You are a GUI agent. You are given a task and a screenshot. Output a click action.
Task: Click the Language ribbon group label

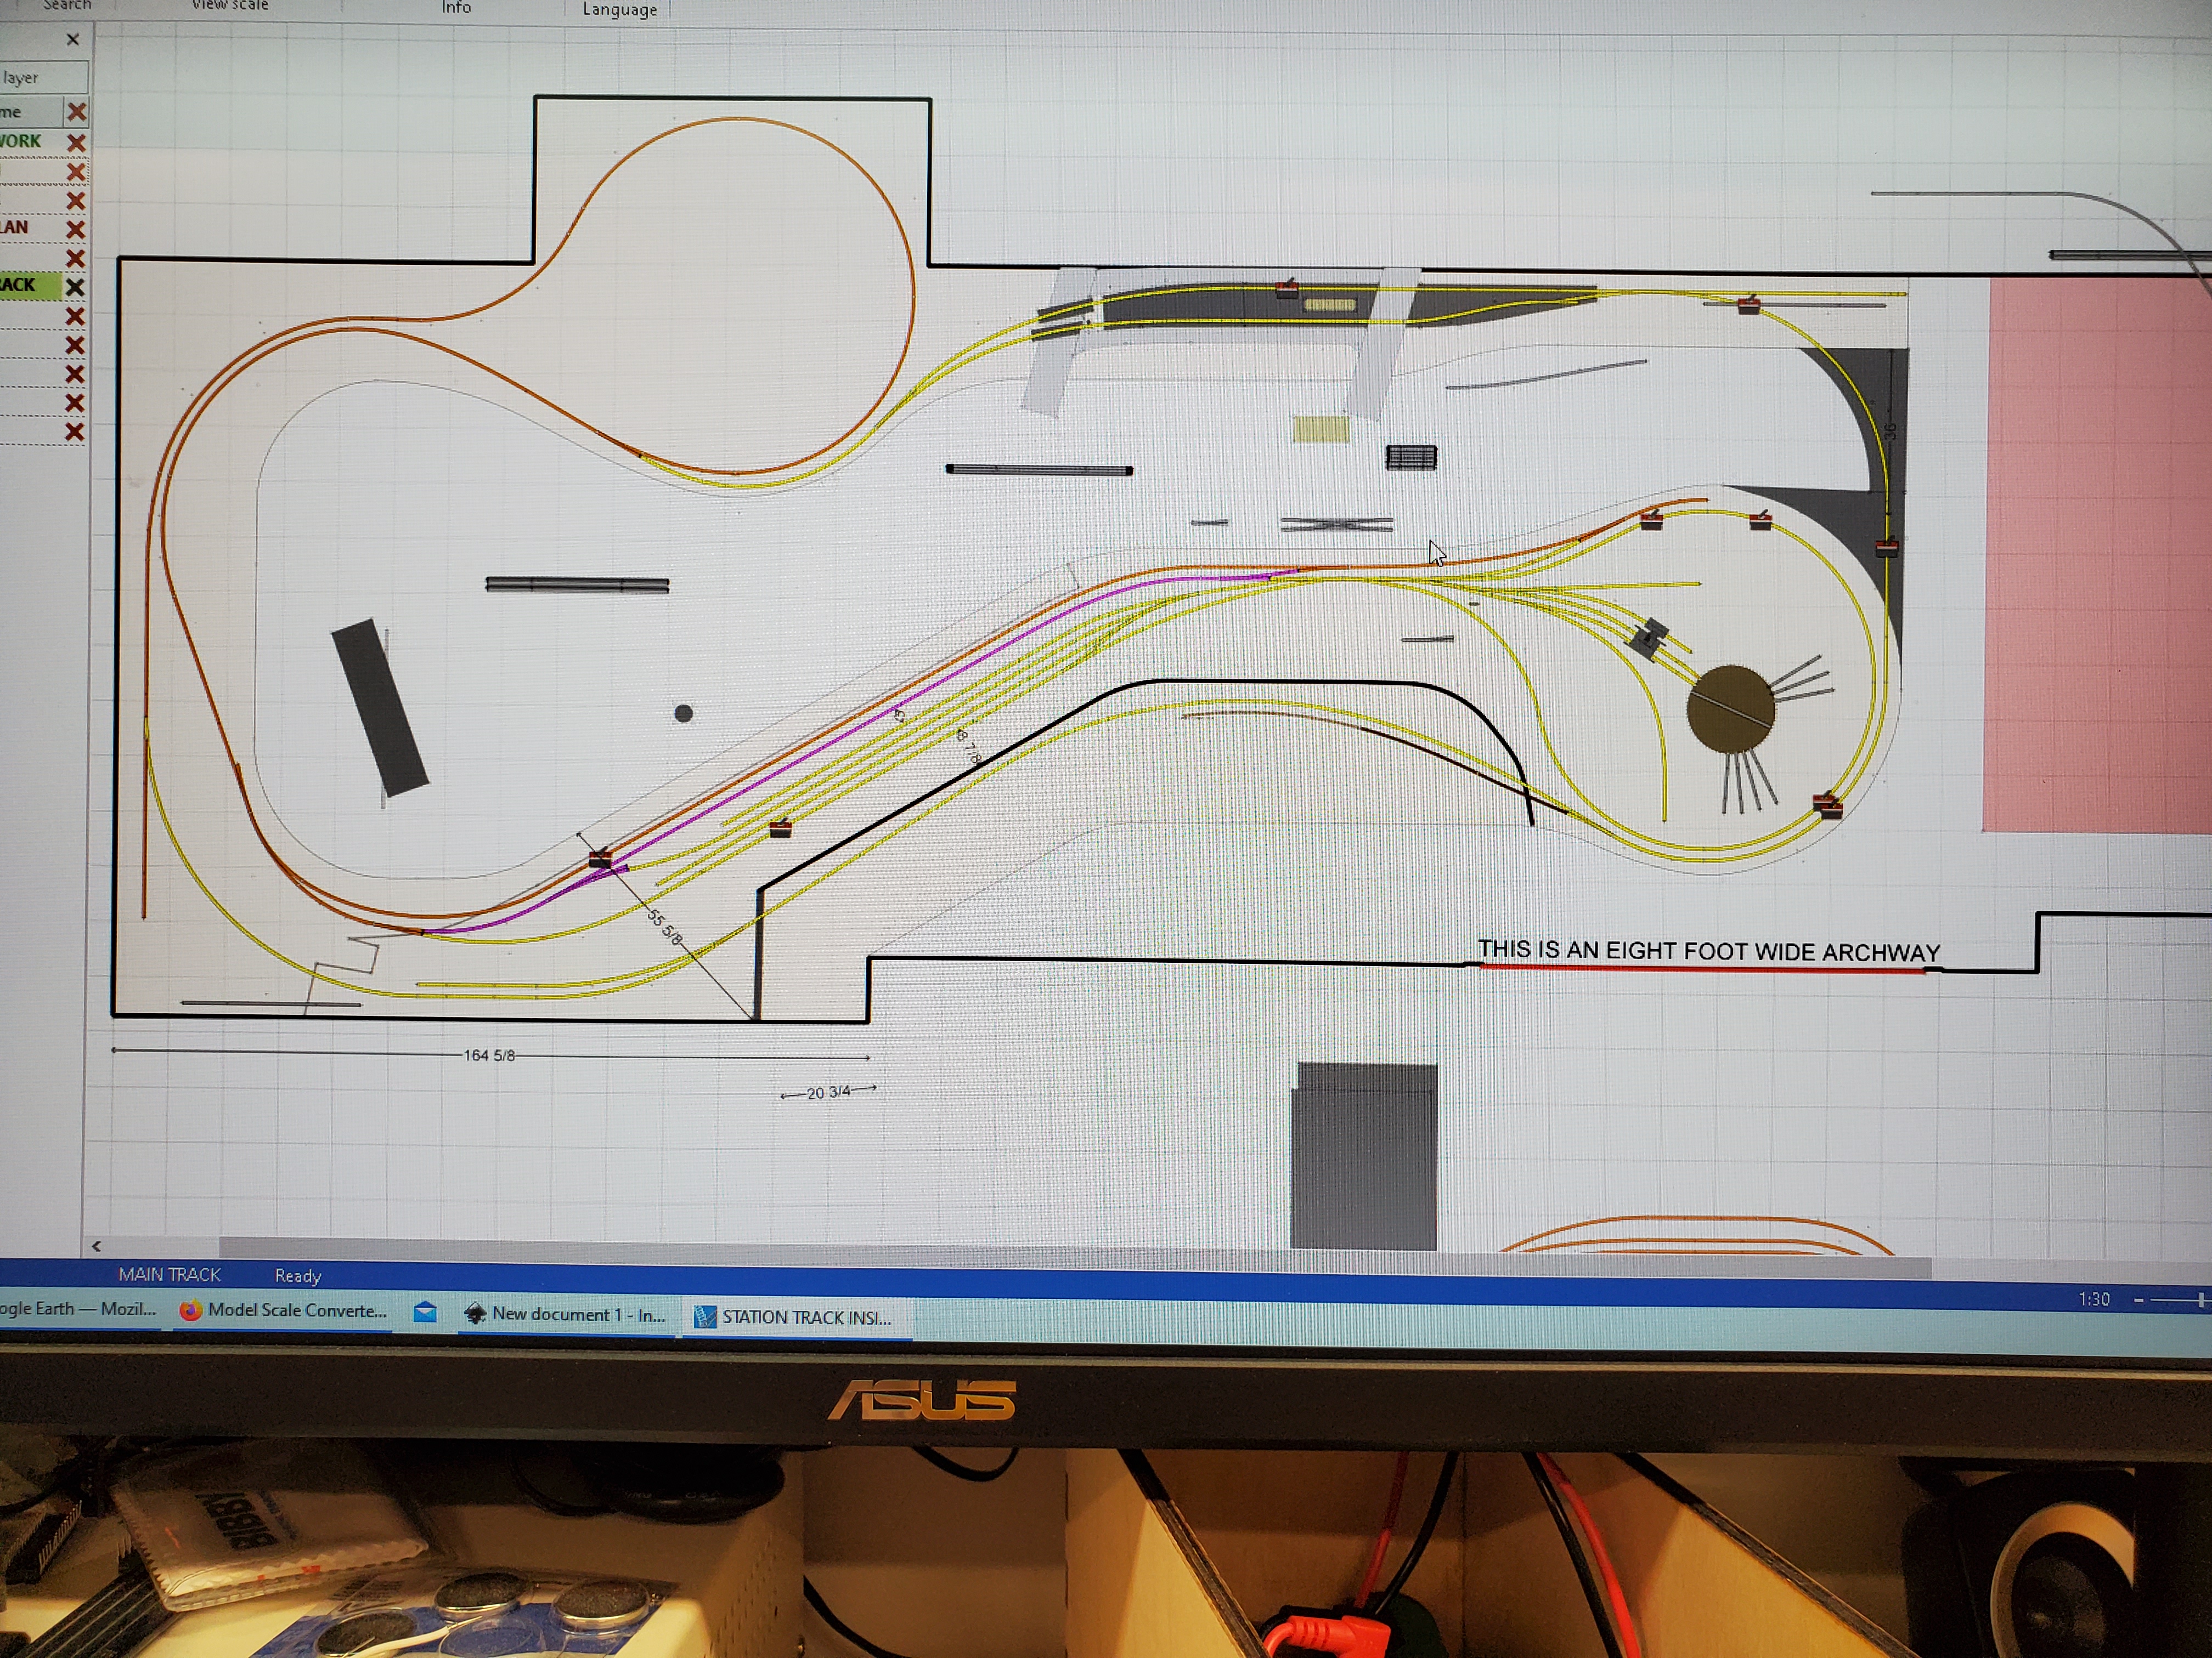620,10
